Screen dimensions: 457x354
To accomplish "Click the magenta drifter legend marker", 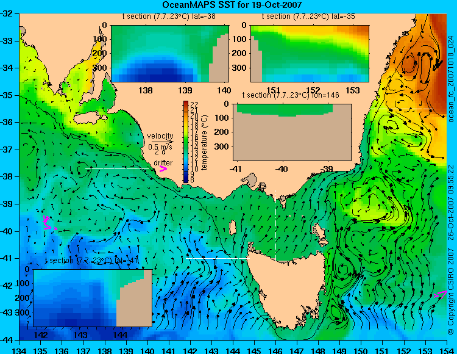I will point(163,168).
